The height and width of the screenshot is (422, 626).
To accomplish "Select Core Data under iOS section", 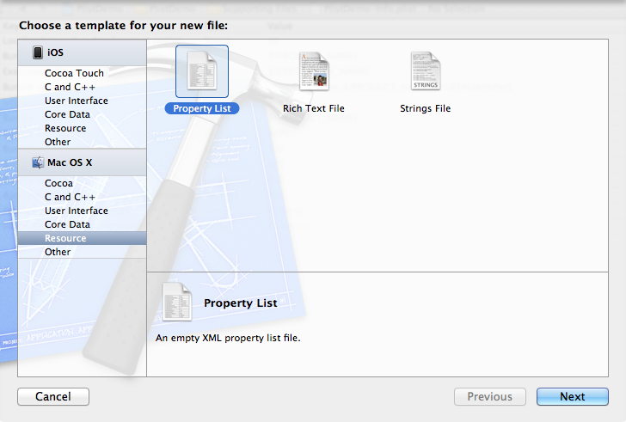I will click(67, 114).
